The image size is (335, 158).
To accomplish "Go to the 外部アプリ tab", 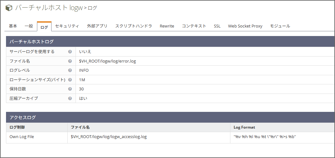I will point(97,26).
